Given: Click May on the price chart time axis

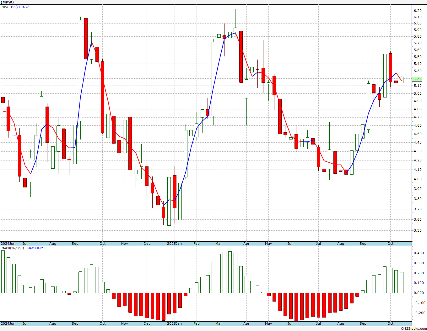Looking at the screenshot, I should pos(268,244).
